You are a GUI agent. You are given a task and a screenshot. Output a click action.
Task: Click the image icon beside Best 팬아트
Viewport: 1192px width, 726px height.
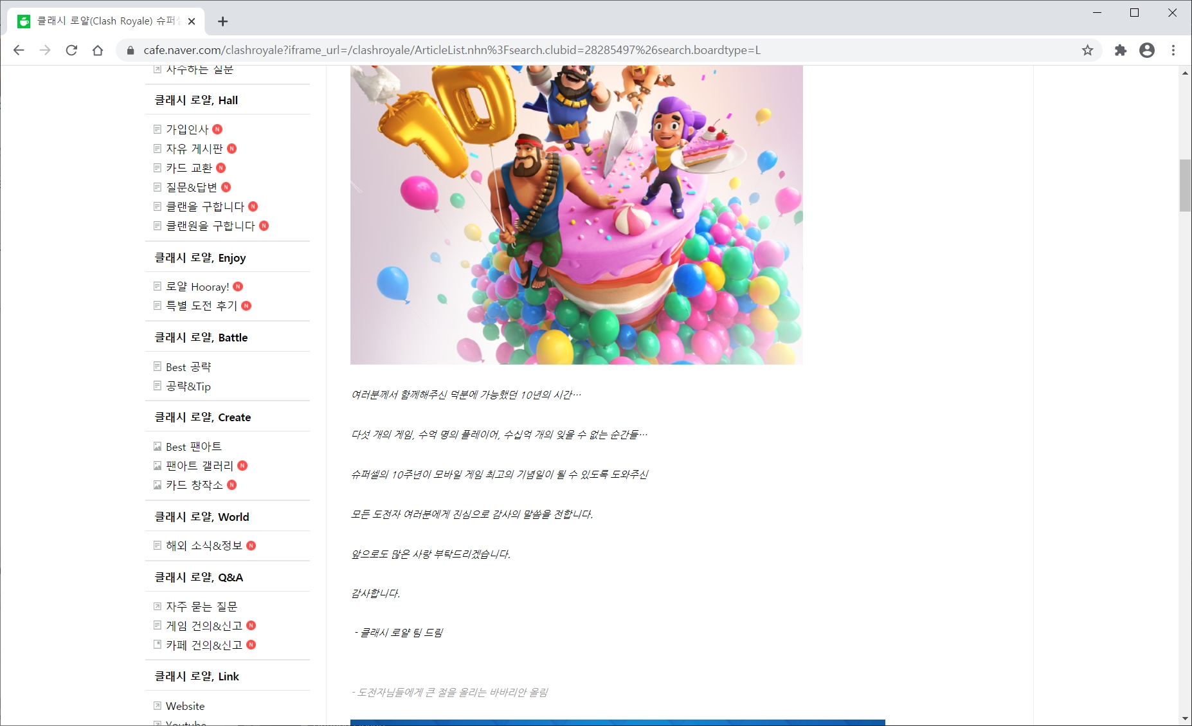click(x=158, y=446)
